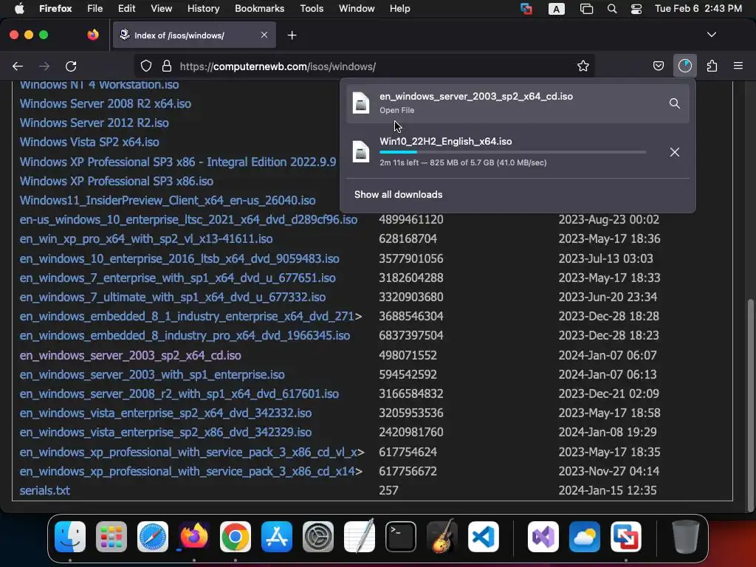Open Google Chrome from the Dock
The width and height of the screenshot is (756, 567).
point(236,537)
